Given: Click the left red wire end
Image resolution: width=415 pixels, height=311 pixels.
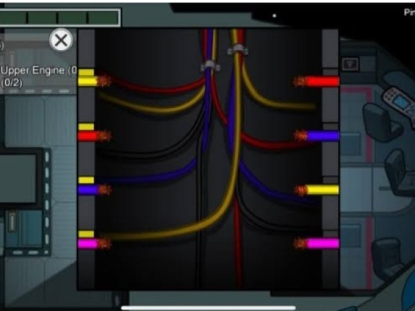Looking at the screenshot, I should [x=94, y=136].
